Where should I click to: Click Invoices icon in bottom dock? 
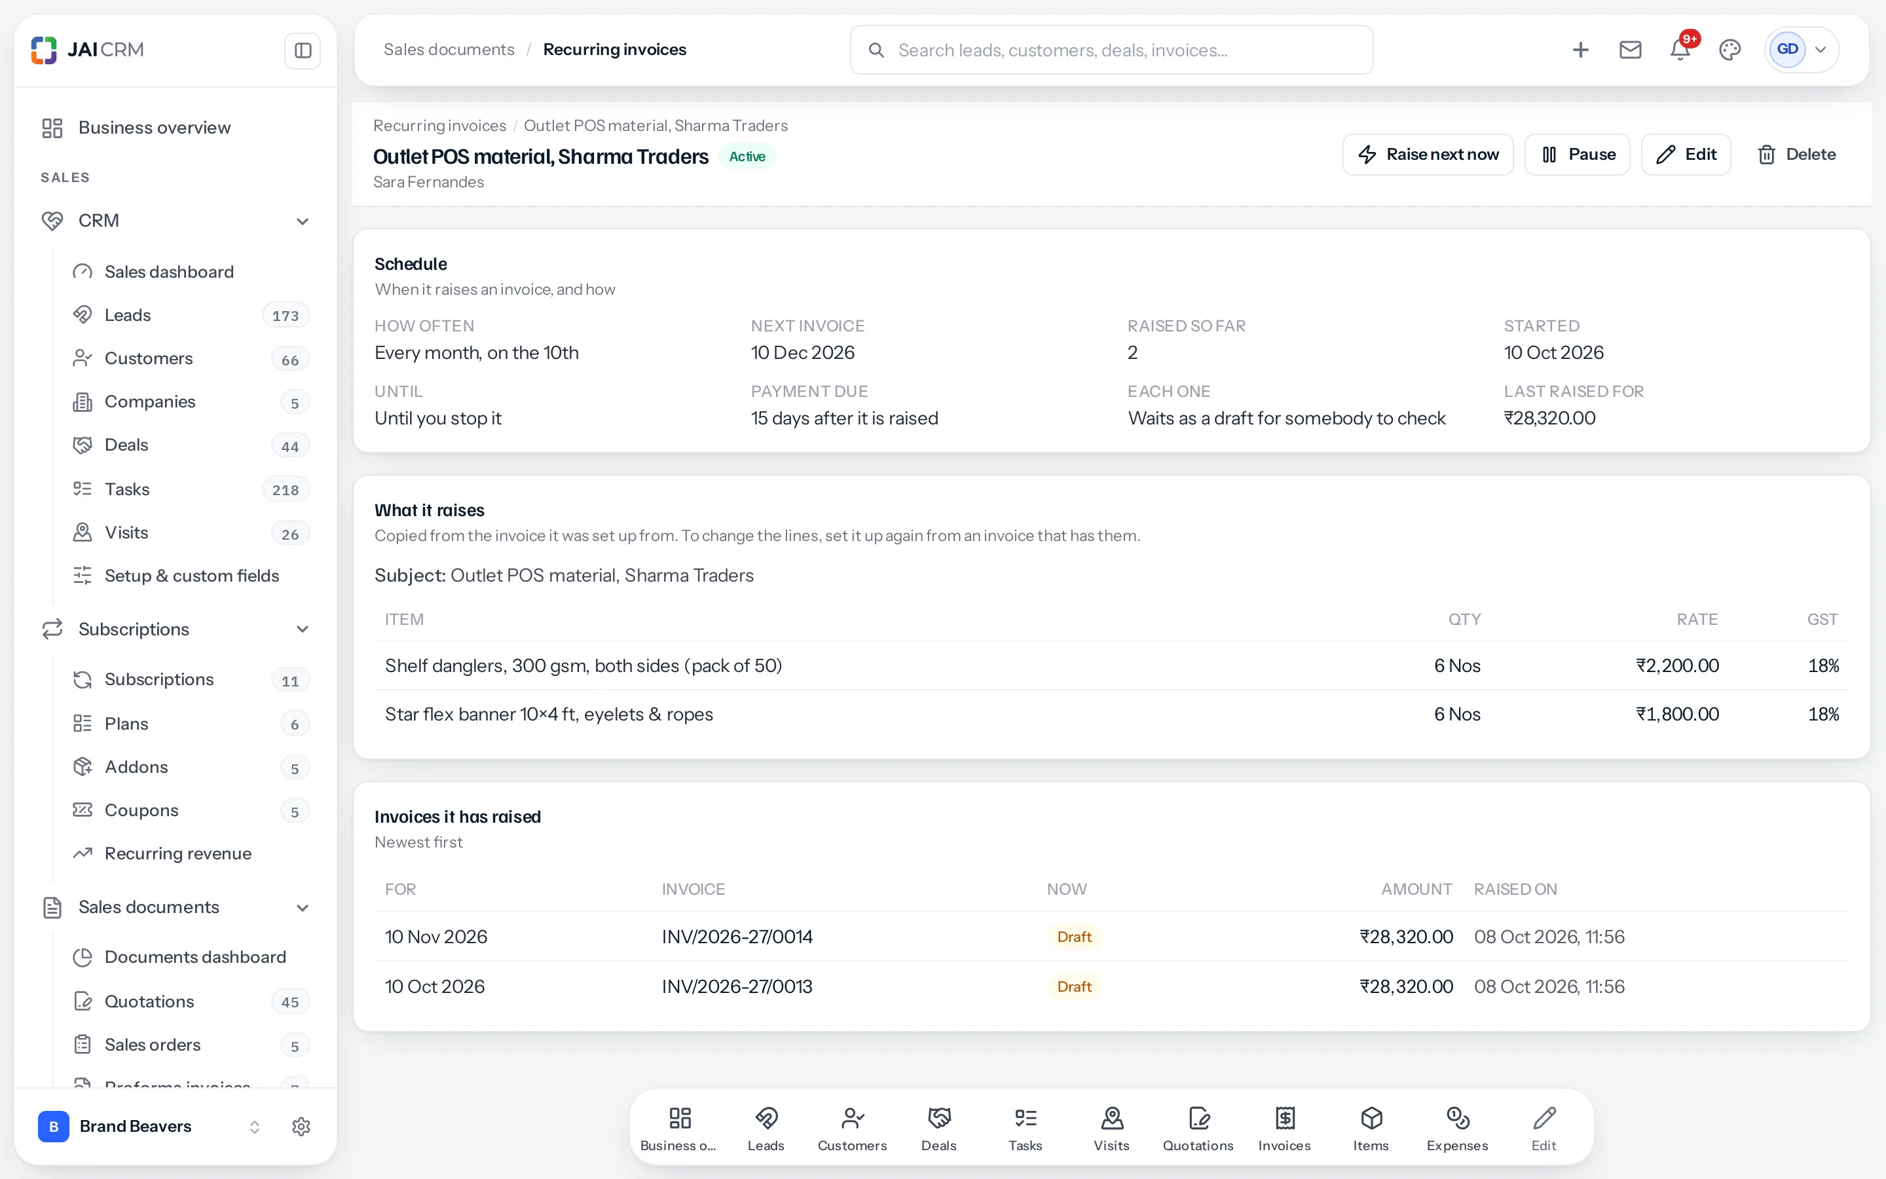(x=1285, y=1127)
